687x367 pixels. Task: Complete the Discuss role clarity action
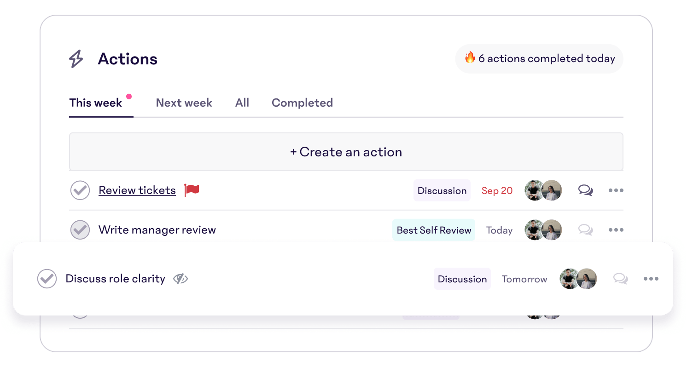click(x=47, y=279)
